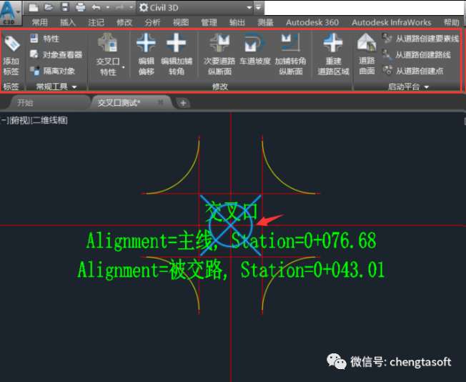
Task: Open the 分析 ribbon tab
Action: click(x=152, y=22)
